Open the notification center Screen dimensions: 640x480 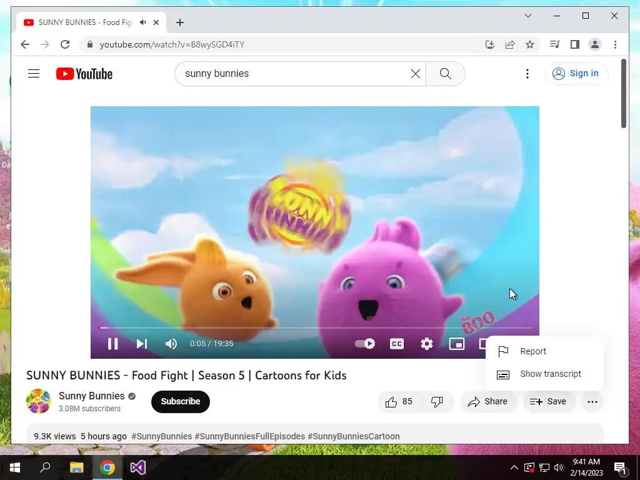point(620,467)
